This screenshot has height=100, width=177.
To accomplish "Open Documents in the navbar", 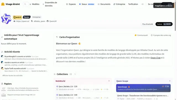I will pos(104,4).
